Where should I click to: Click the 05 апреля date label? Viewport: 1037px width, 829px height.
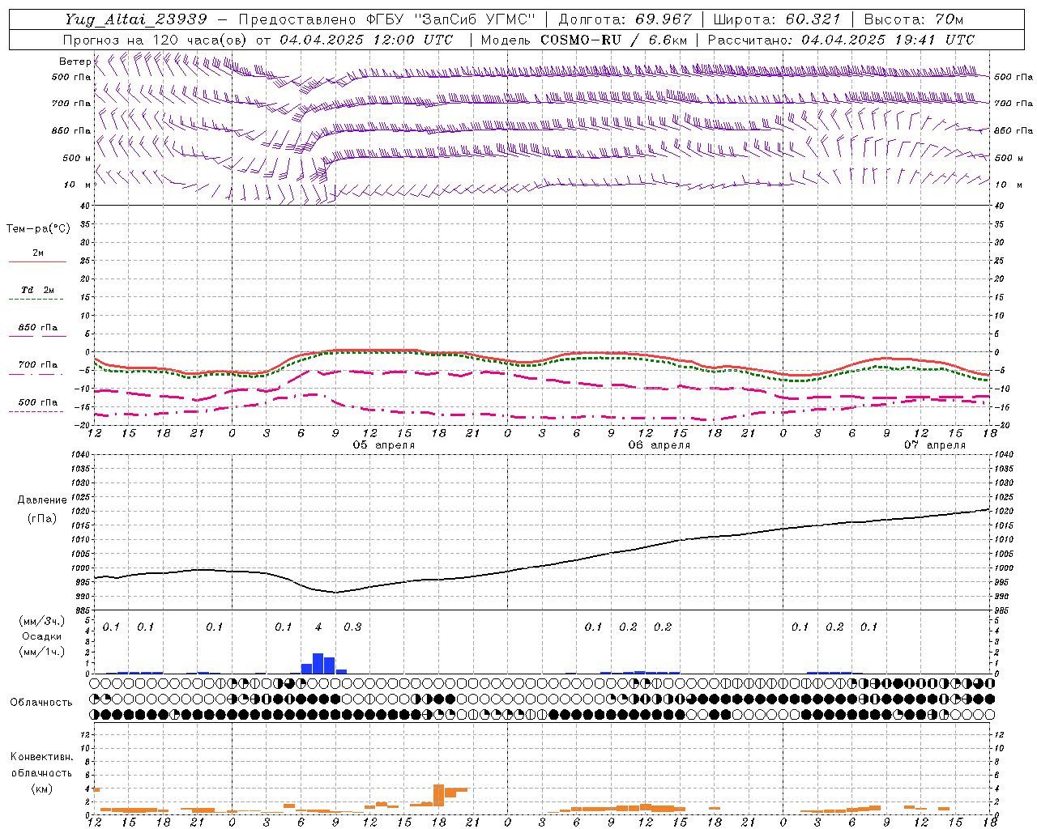(x=384, y=445)
